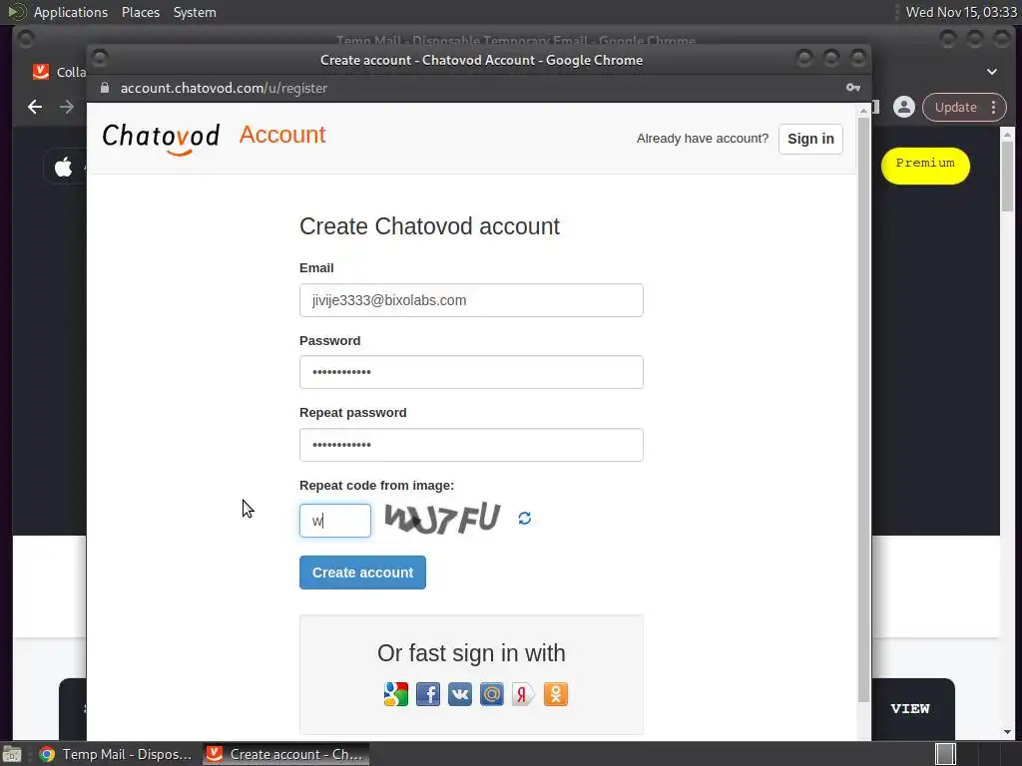Expand the tab search chevron in Temp Mail window
Screen dimensions: 1022x766
point(991,72)
